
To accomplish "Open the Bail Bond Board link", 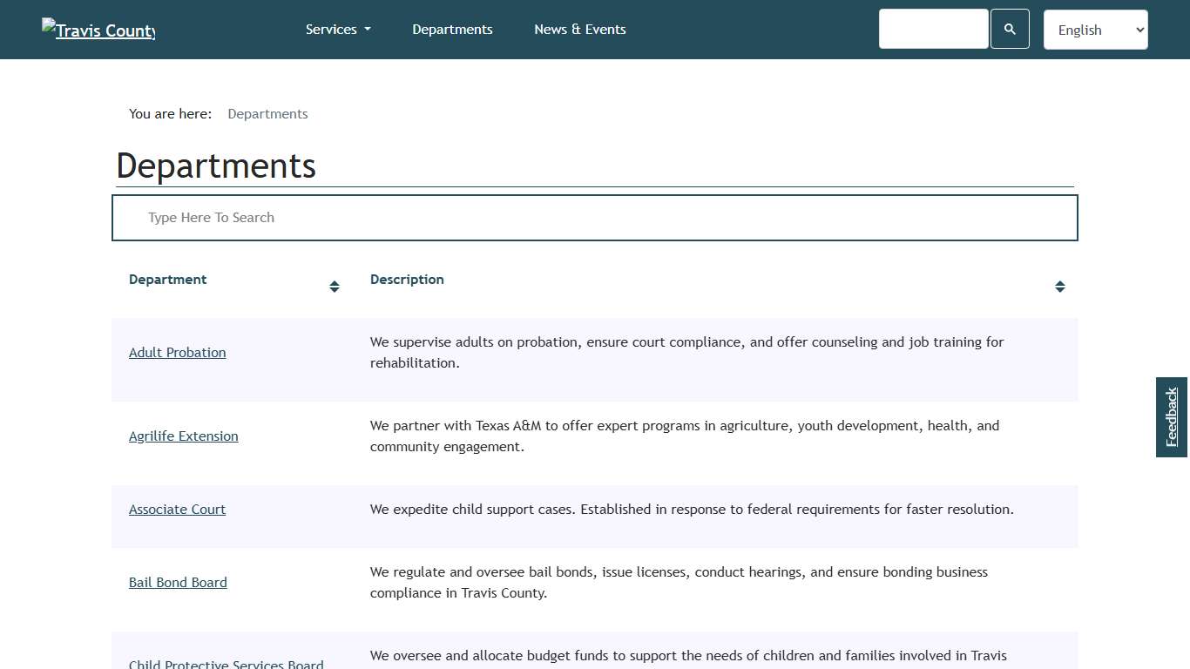I will 178,583.
